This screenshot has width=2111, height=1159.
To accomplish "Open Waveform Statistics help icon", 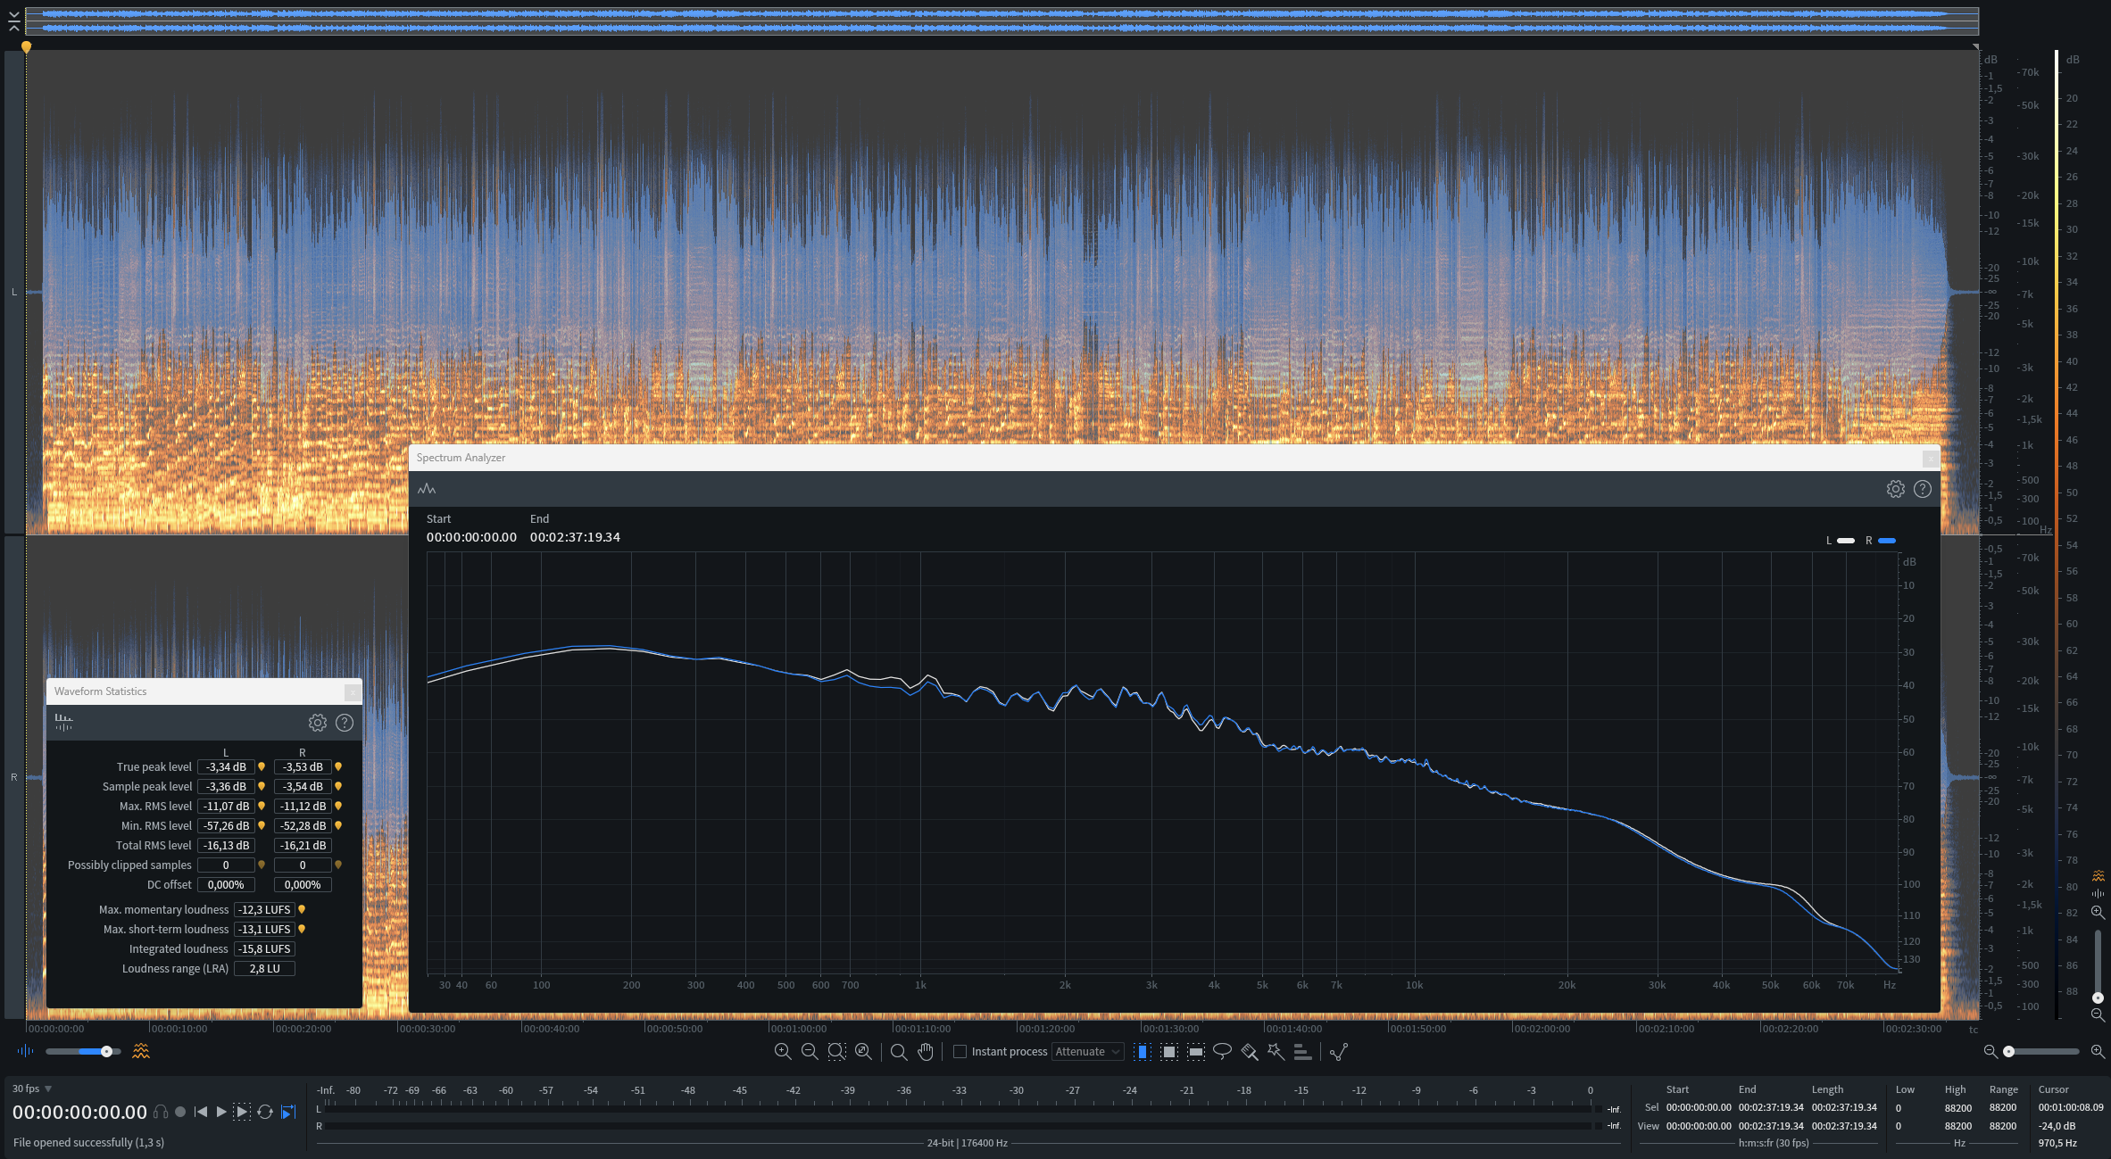I will [345, 723].
